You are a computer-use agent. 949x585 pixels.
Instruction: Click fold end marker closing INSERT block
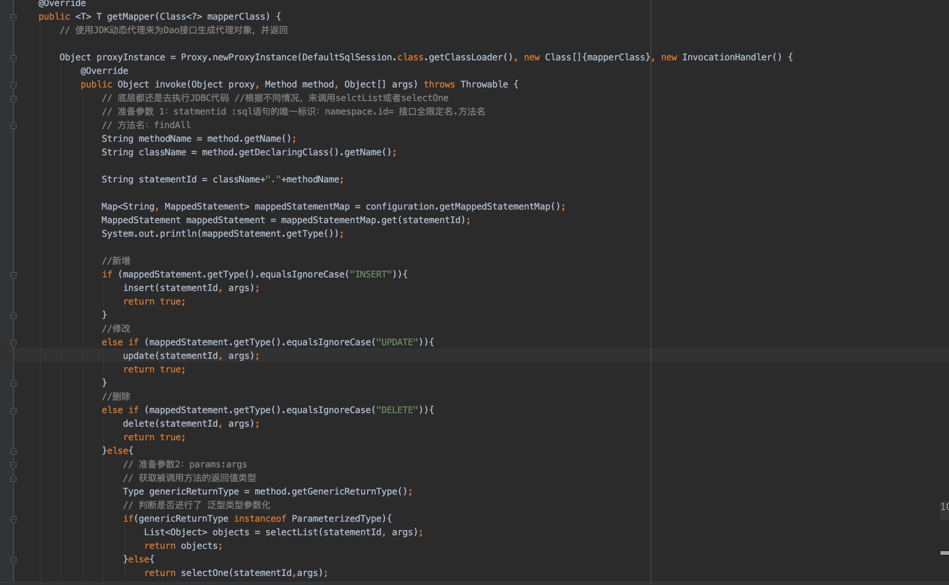[x=14, y=316]
